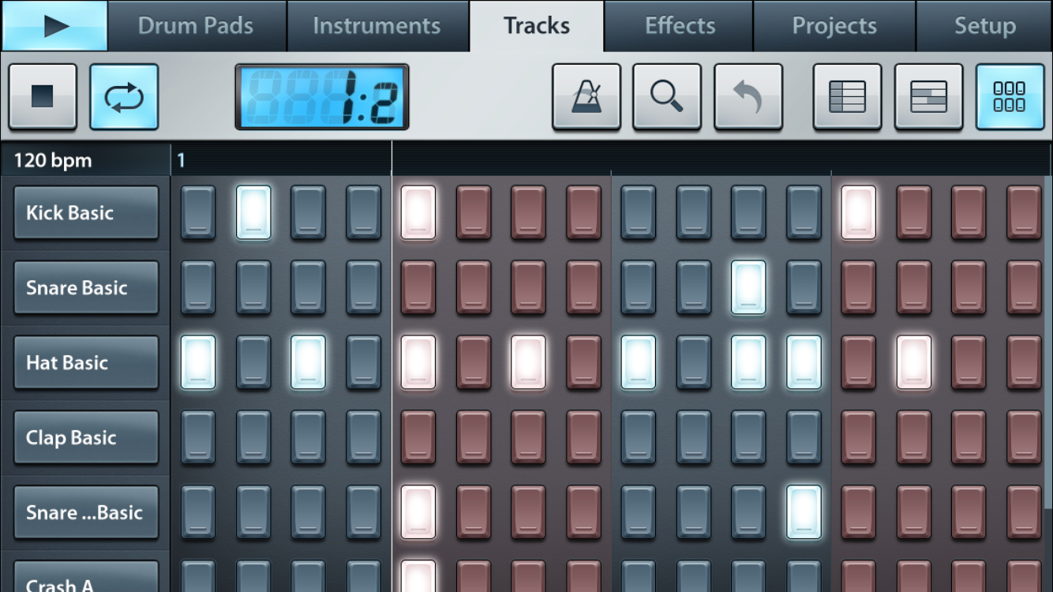Enable step 1 of Kick Basic
This screenshot has width=1053, height=592.
click(198, 212)
